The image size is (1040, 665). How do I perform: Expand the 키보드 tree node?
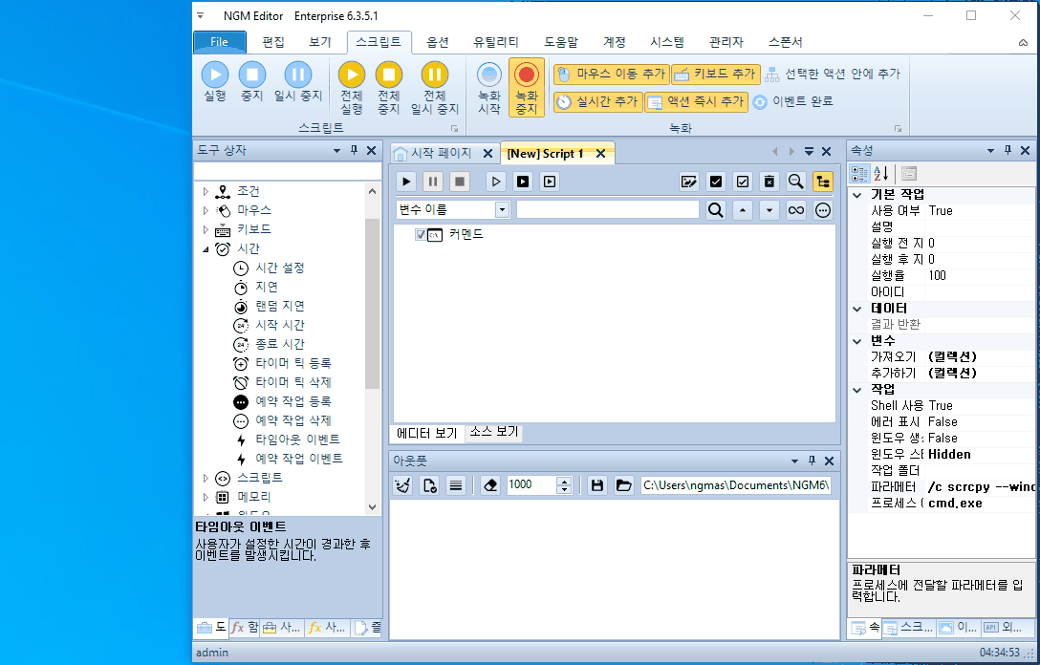(206, 230)
